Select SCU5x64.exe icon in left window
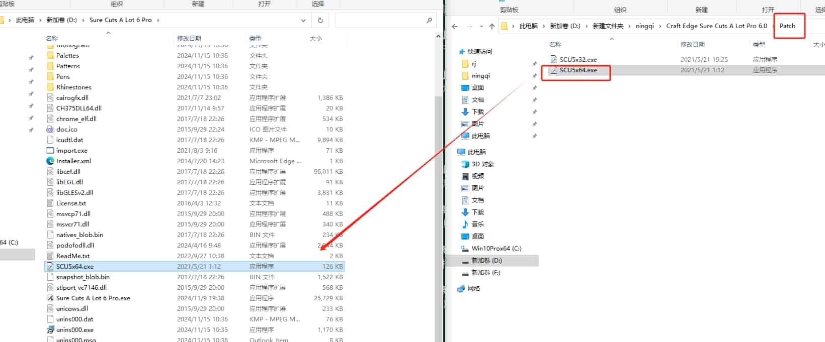 coord(50,267)
